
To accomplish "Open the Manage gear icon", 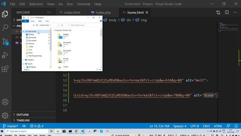I will (x=5, y=116).
